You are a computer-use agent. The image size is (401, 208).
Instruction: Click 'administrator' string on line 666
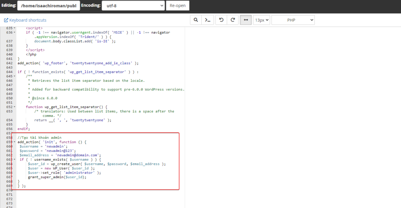(79, 173)
